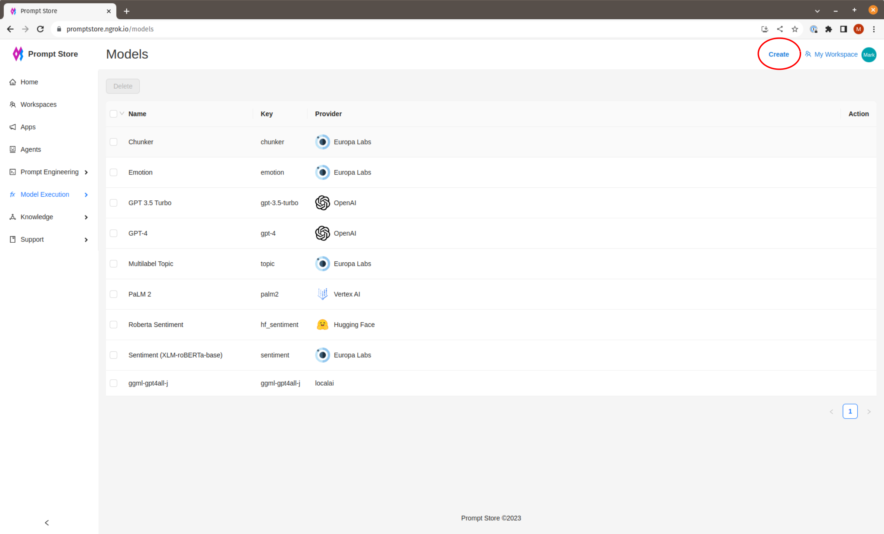884x534 pixels.
Task: Go to previous page with pagination arrow
Action: [x=832, y=412]
